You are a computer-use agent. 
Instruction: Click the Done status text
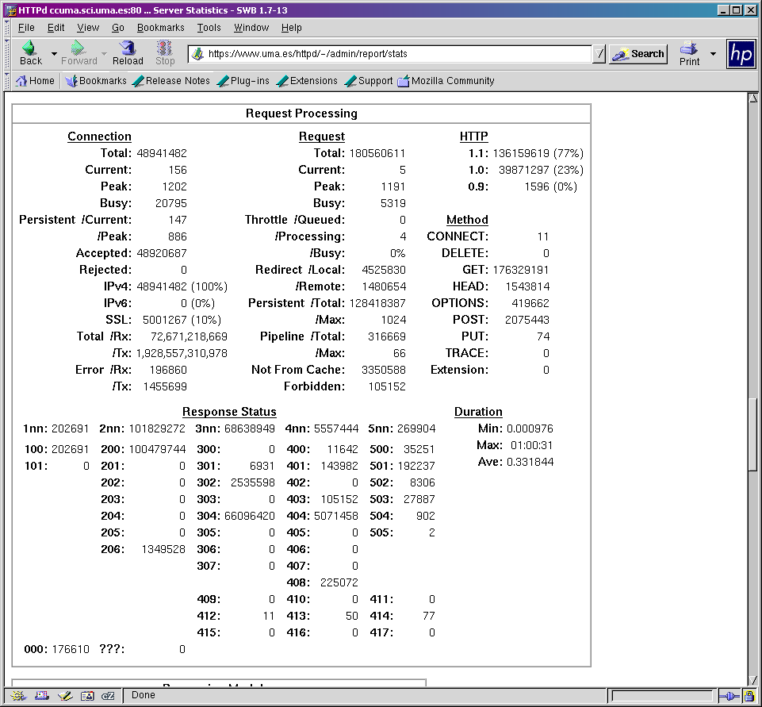coord(144,695)
